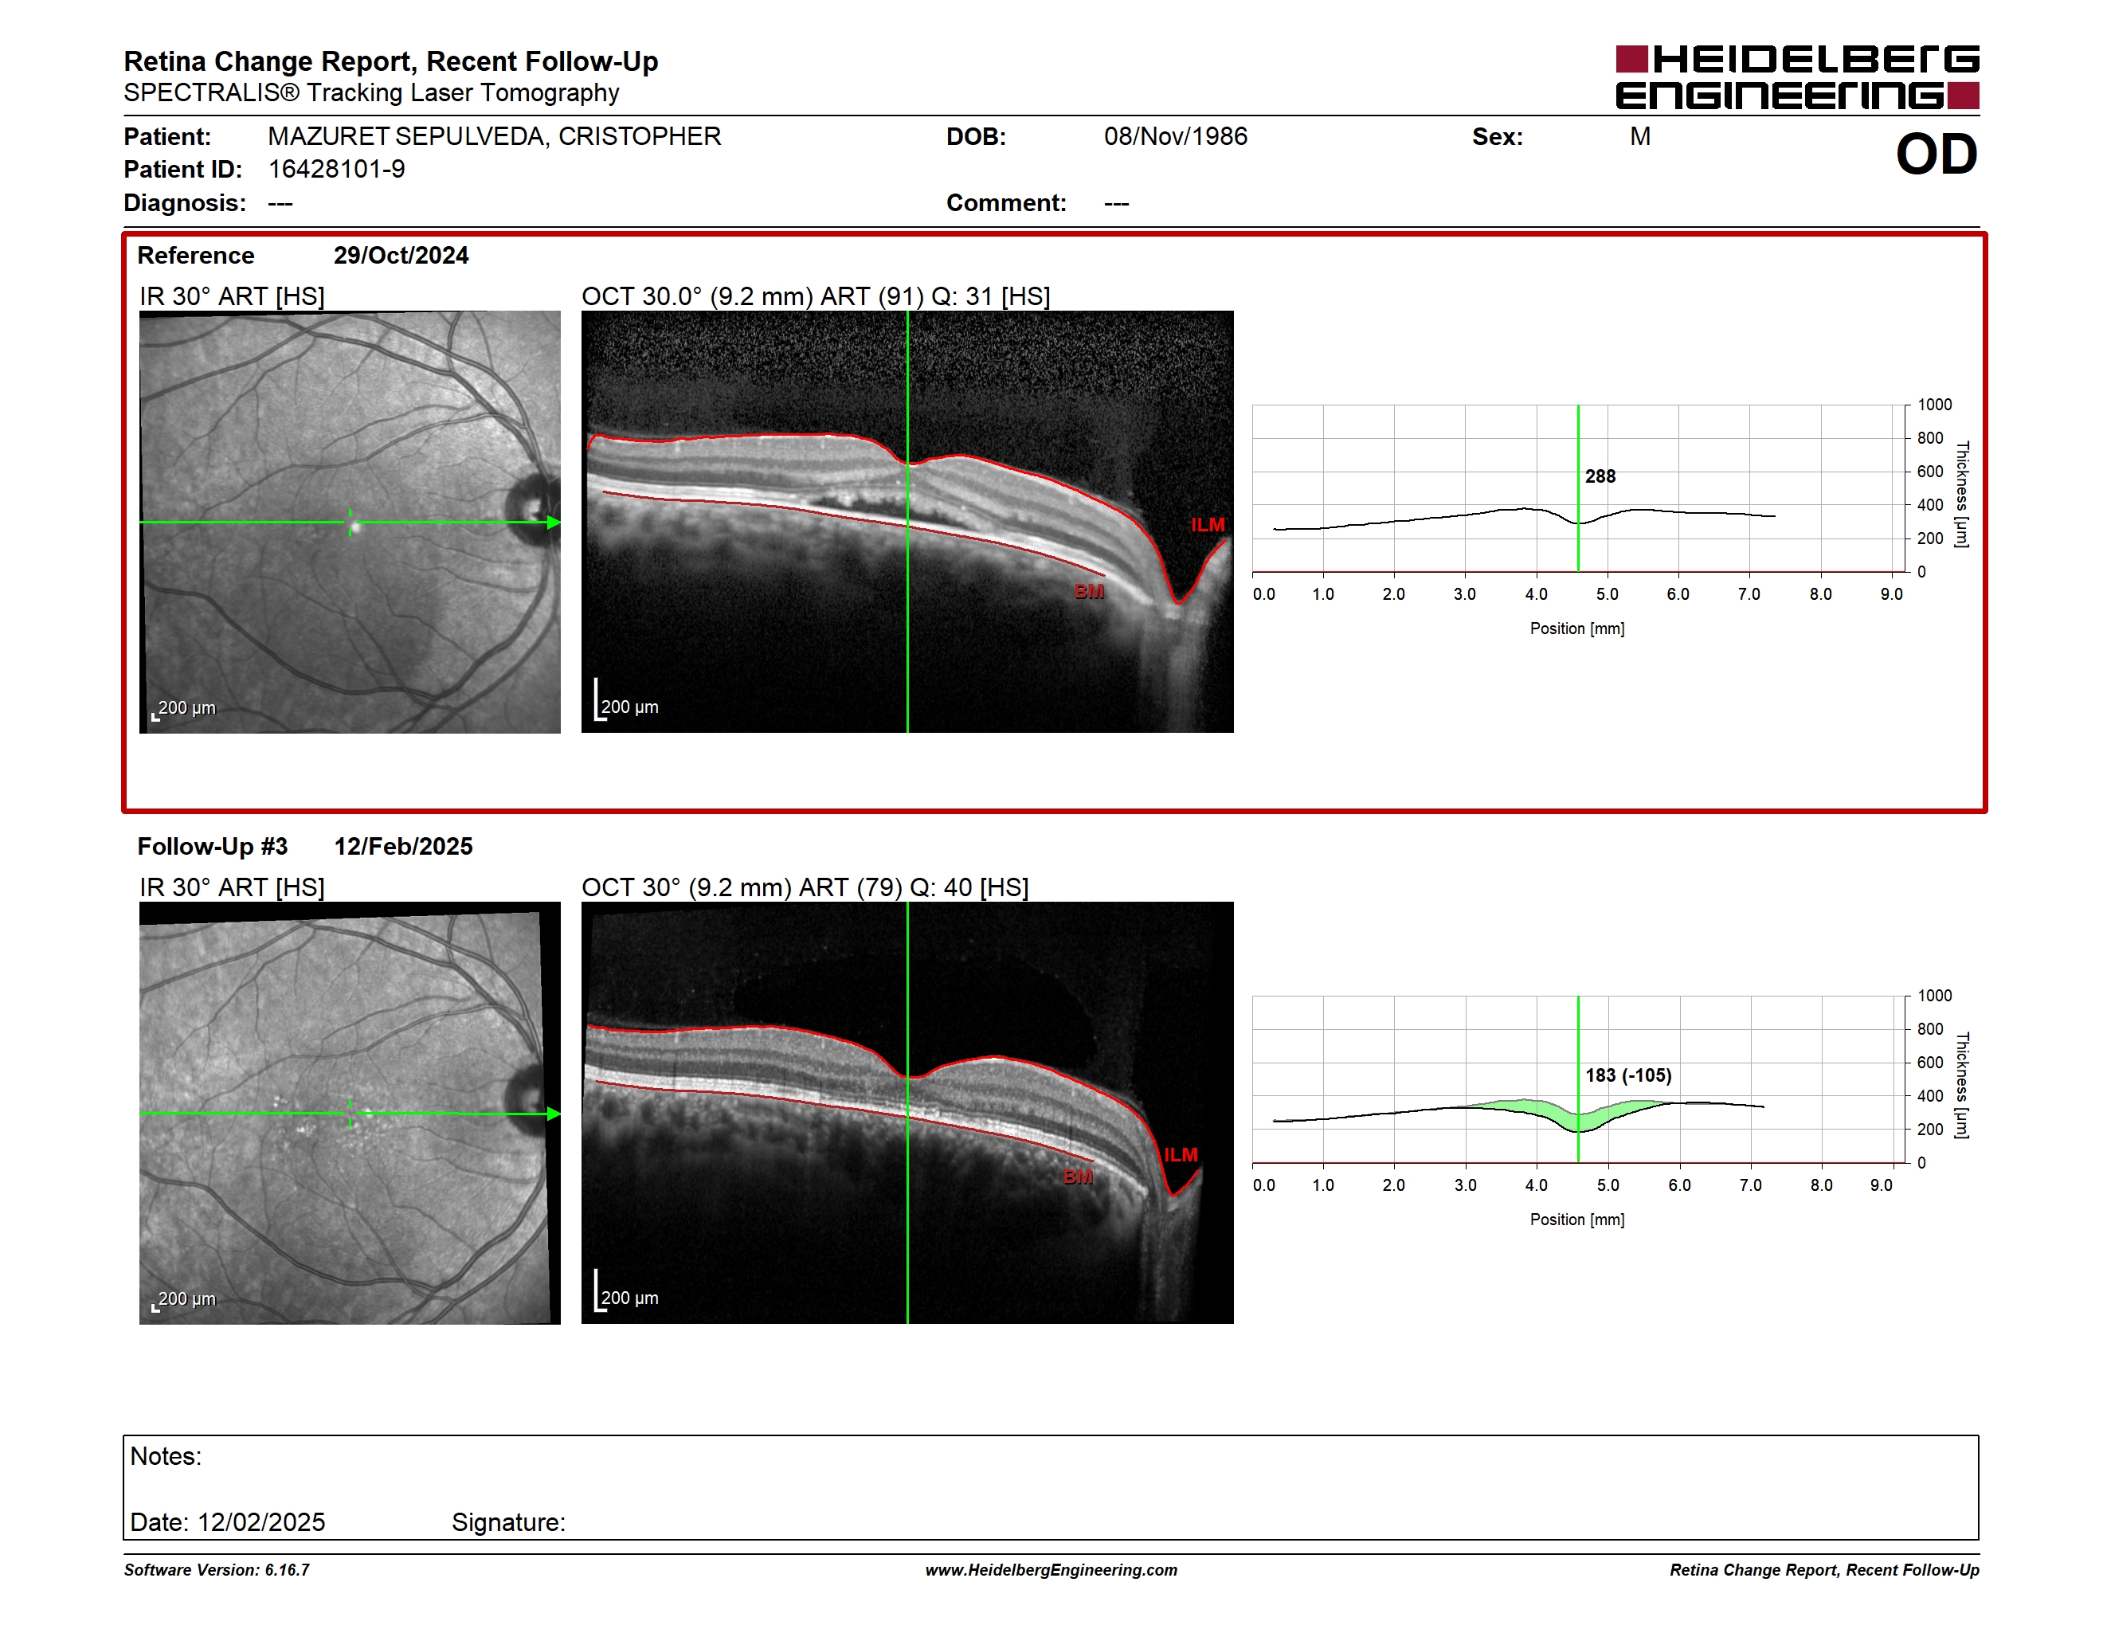Click the 288 thickness value

click(x=1600, y=476)
